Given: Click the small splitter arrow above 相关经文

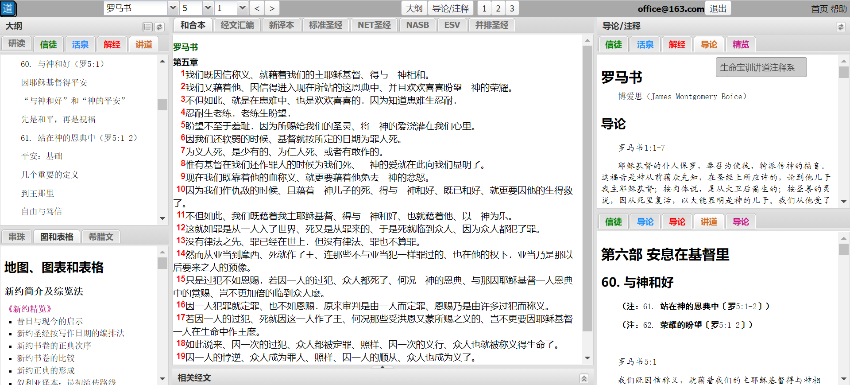Looking at the screenshot, I should [382, 367].
